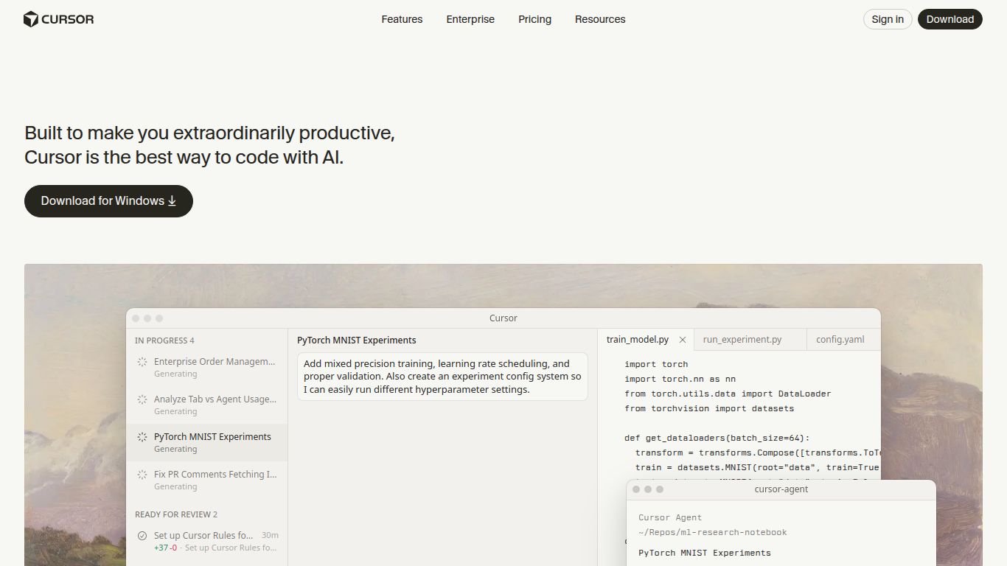The image size is (1007, 566).
Task: Click the cursor-agent window title bar
Action: (x=781, y=489)
